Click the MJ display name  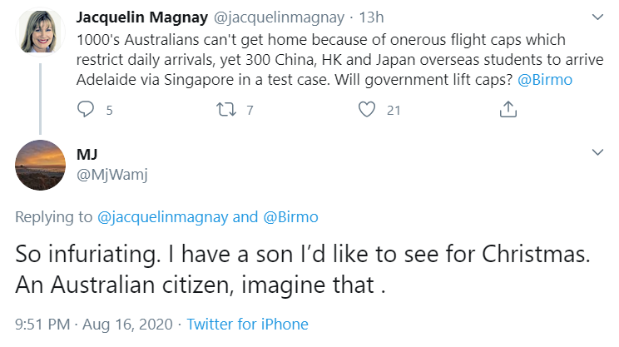(x=86, y=153)
